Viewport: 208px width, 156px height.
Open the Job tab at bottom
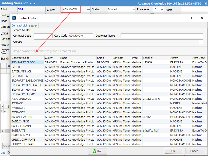click(x=3, y=153)
